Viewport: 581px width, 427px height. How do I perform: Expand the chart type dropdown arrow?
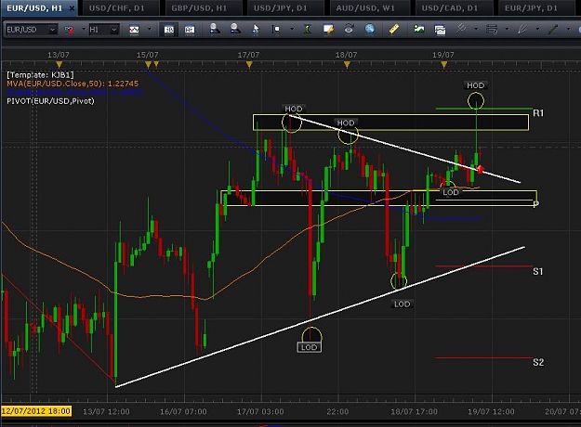(x=150, y=30)
